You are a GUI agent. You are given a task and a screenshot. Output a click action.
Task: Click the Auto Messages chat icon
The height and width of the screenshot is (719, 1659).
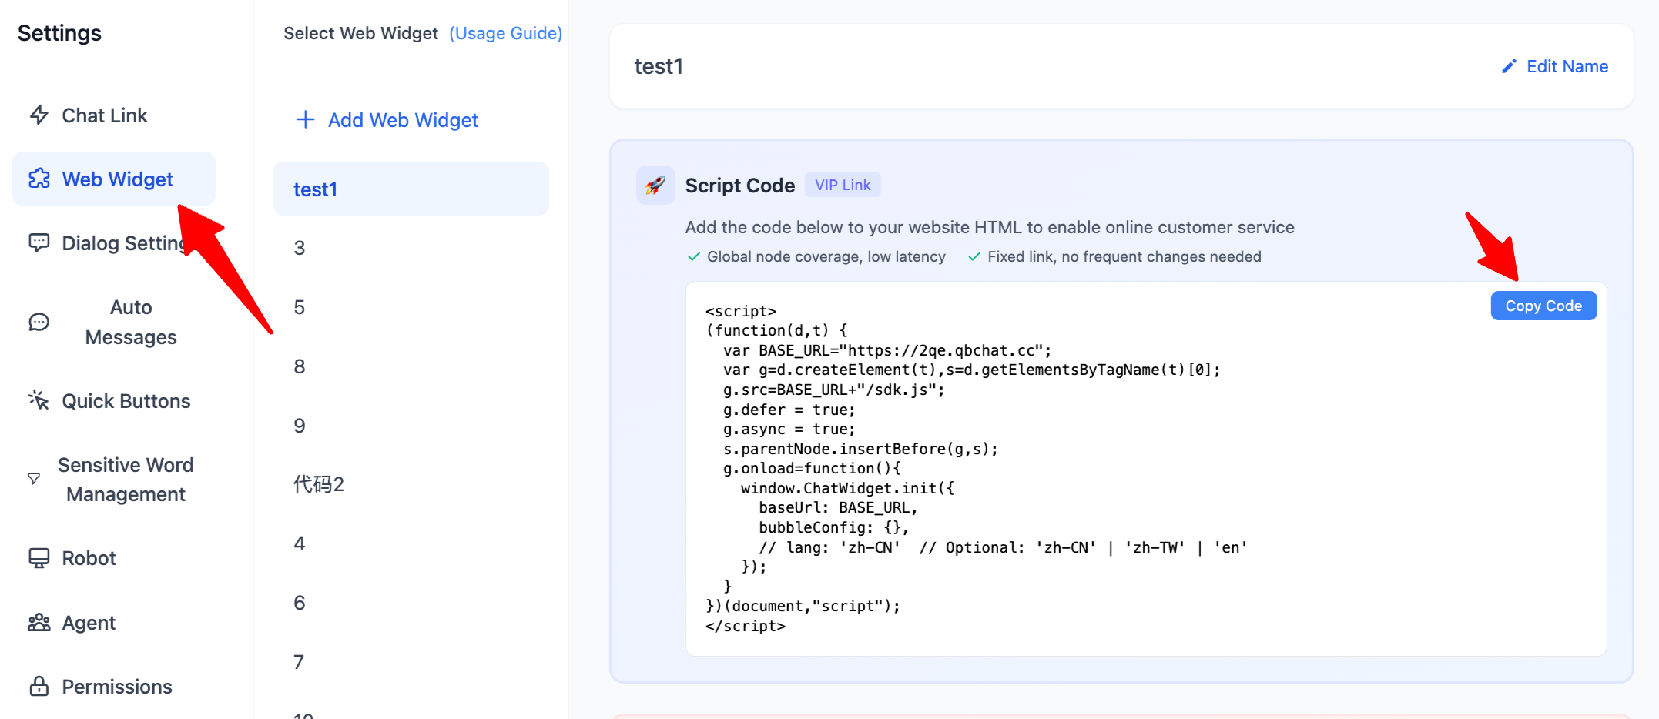pos(39,322)
